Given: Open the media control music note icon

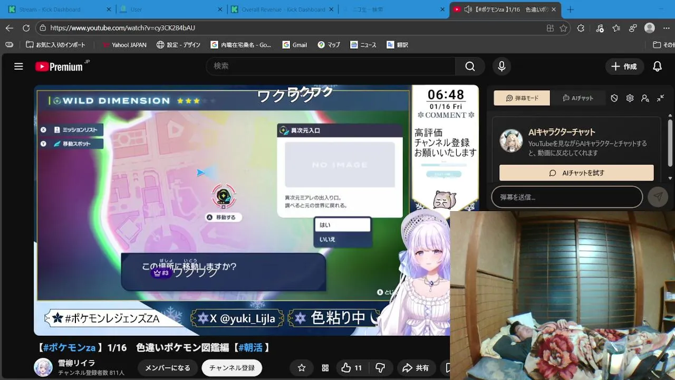Looking at the screenshot, I should [600, 28].
